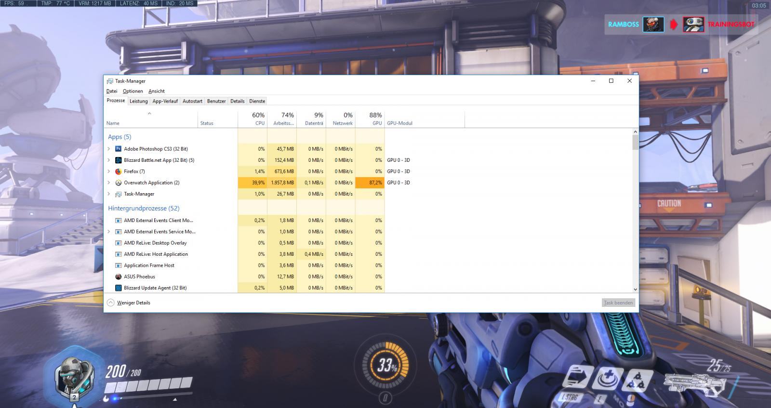This screenshot has height=408, width=771.
Task: Click the Weniger Details collapse arrow icon
Action: (111, 303)
